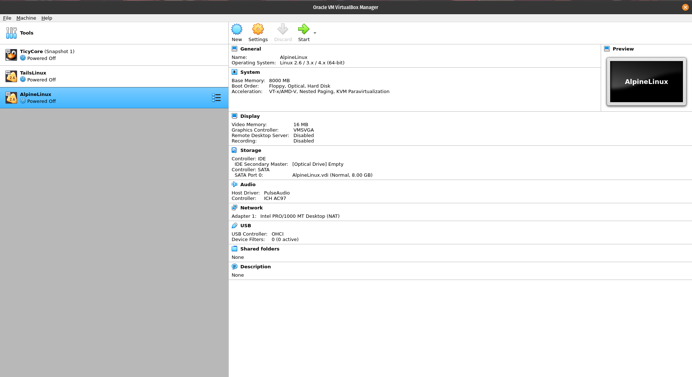This screenshot has height=377, width=692.
Task: Click the AlpineLinux OS icon
Action: coord(11,98)
